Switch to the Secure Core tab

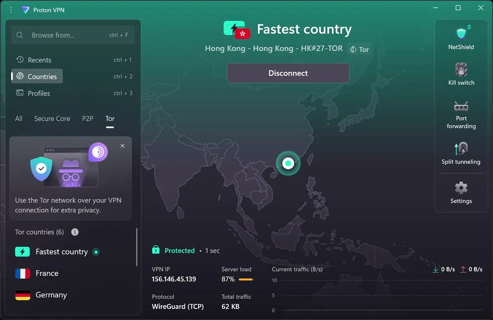coord(52,119)
